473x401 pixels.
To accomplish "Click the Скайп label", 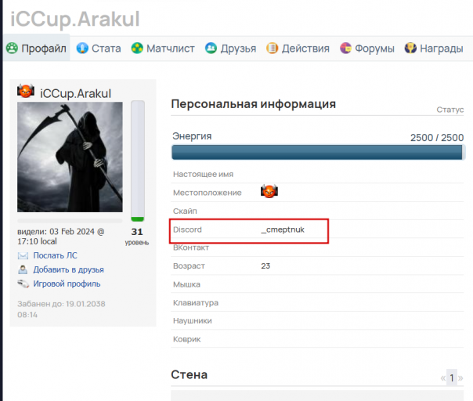I will pyautogui.click(x=185, y=211).
